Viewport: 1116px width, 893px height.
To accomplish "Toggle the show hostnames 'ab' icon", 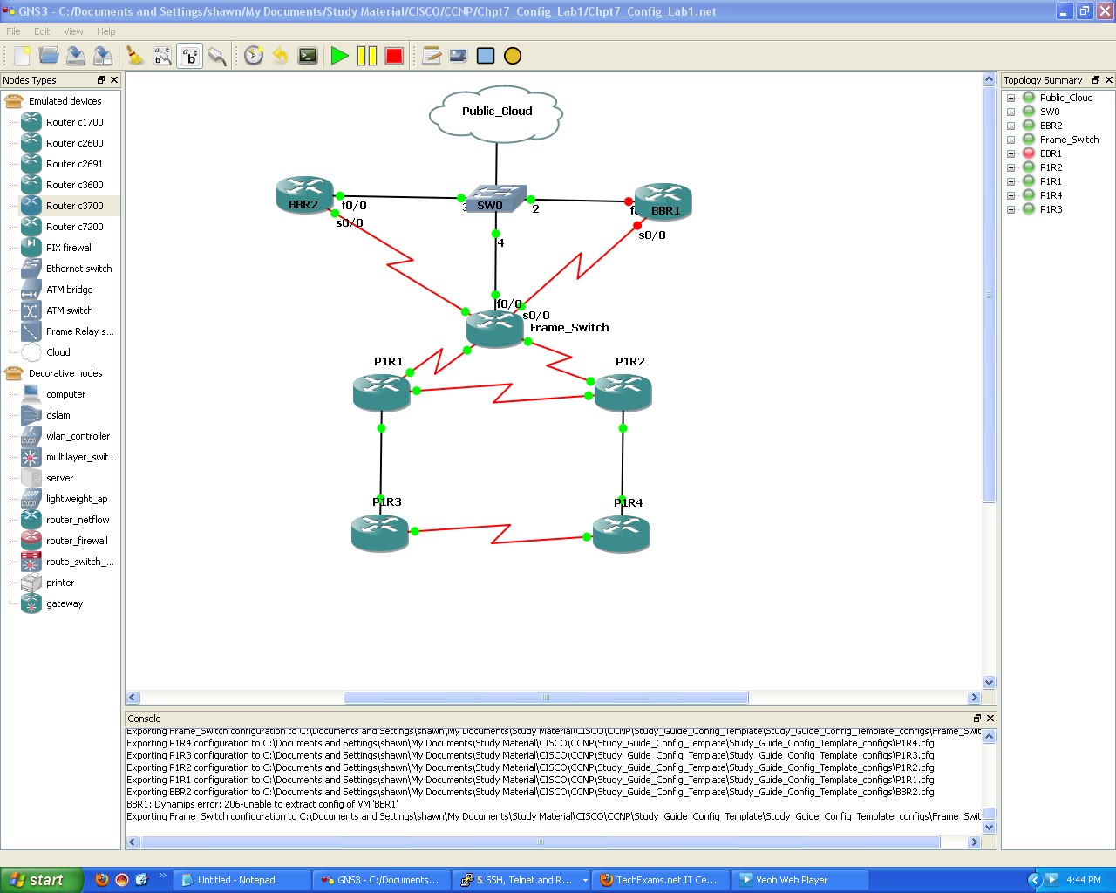I will (x=190, y=56).
